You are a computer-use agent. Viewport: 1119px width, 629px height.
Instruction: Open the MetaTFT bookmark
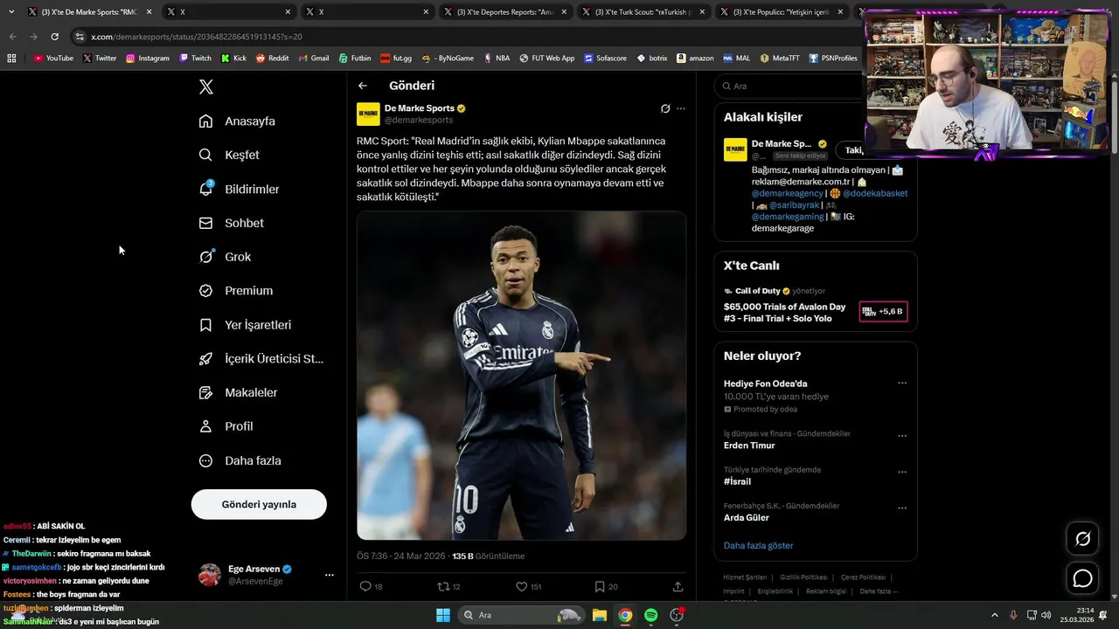point(780,58)
